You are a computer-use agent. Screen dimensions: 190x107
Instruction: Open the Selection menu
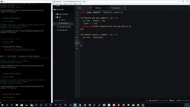[x=66, y=4]
